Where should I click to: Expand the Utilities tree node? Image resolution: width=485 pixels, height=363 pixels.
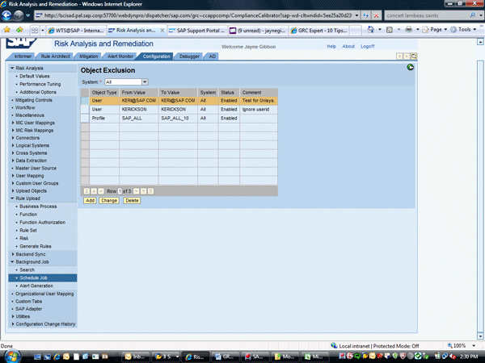(x=13, y=316)
